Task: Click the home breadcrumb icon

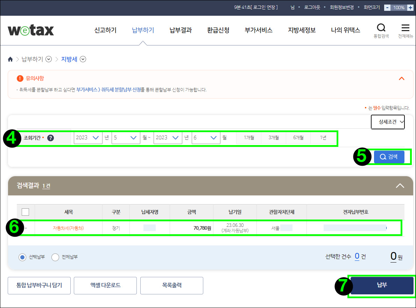Action: [10, 59]
